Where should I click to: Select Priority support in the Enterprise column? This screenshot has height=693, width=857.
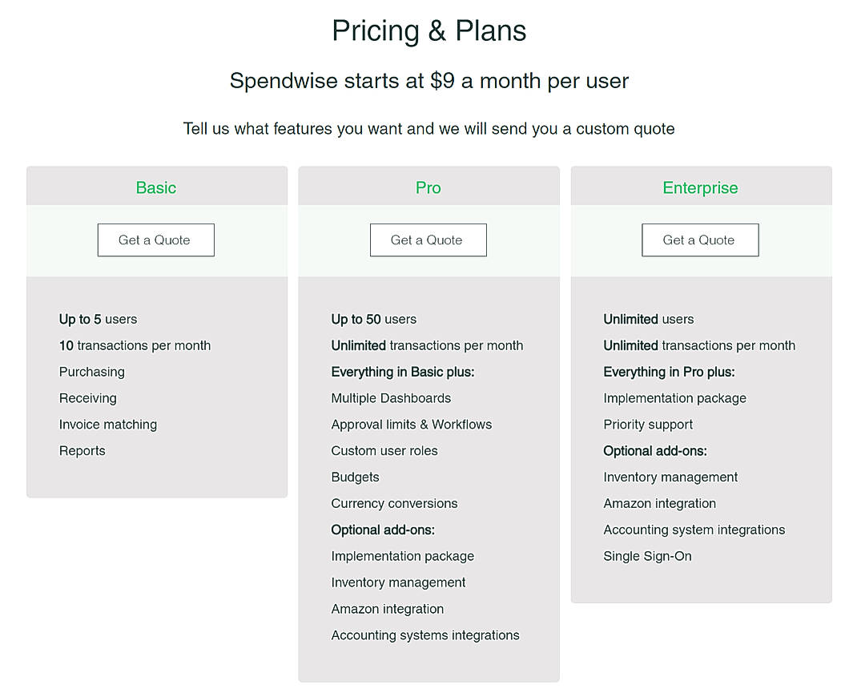(647, 425)
